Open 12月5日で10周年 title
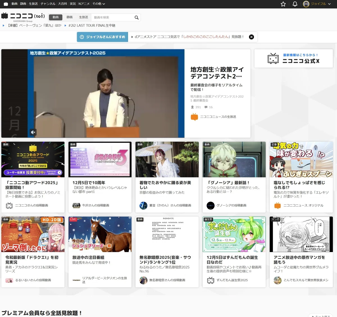 pos(89,183)
